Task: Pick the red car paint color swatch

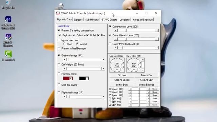Action: [x=68, y=78]
